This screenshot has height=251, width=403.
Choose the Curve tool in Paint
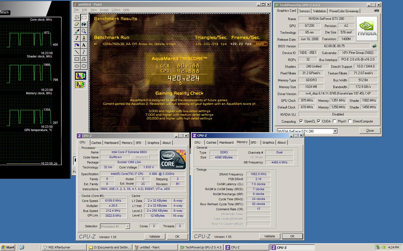[84, 52]
